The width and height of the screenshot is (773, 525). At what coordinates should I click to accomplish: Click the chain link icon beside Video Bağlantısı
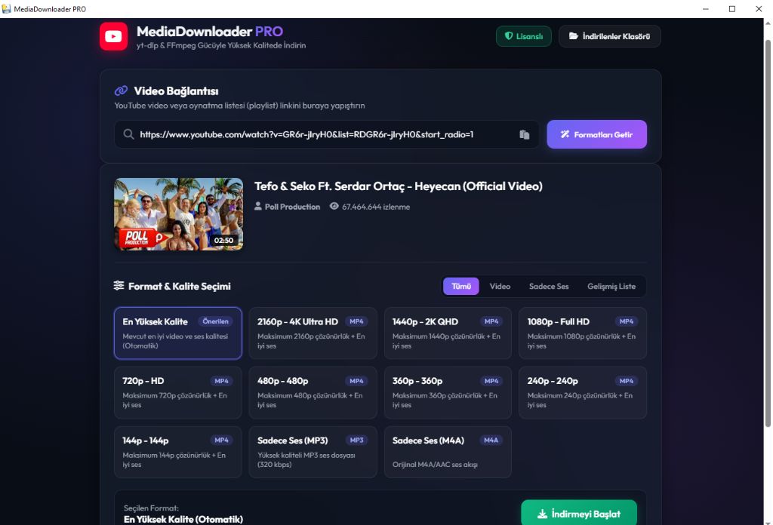[x=121, y=91]
